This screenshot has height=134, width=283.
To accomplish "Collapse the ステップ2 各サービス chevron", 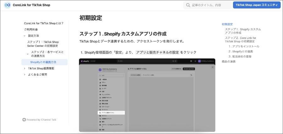I will click(28, 54).
